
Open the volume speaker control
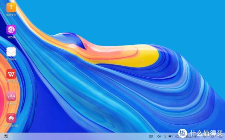click(x=159, y=136)
